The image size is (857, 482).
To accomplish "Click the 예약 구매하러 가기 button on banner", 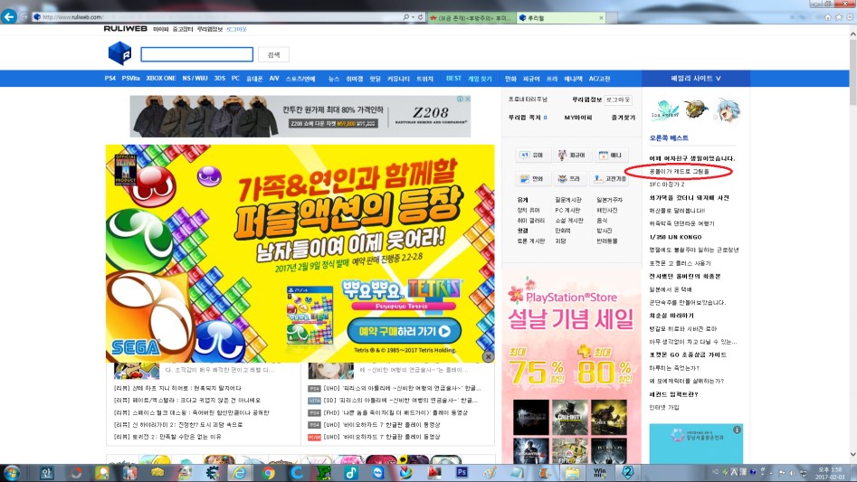I will (x=405, y=331).
